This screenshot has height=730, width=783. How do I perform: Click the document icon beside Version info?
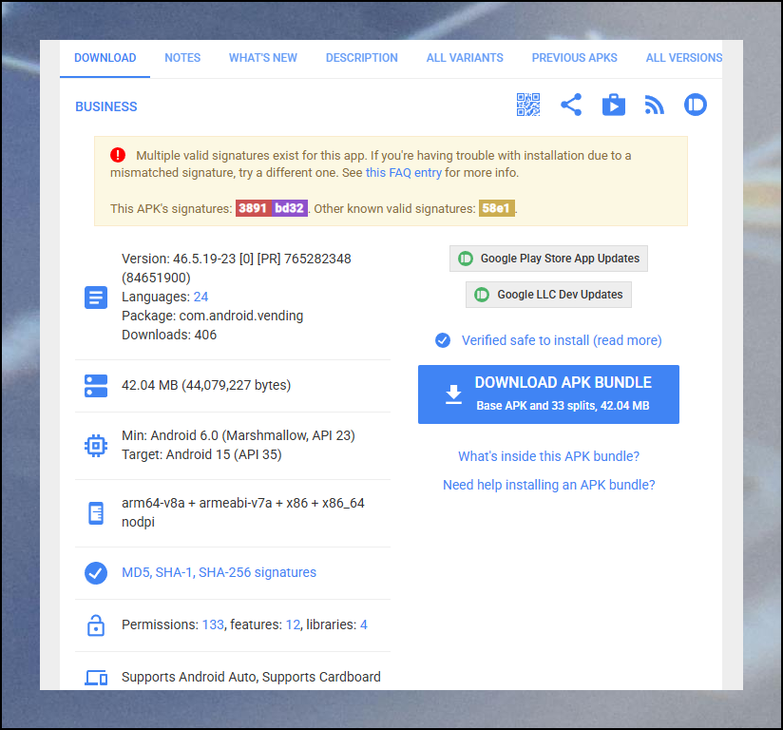point(96,298)
